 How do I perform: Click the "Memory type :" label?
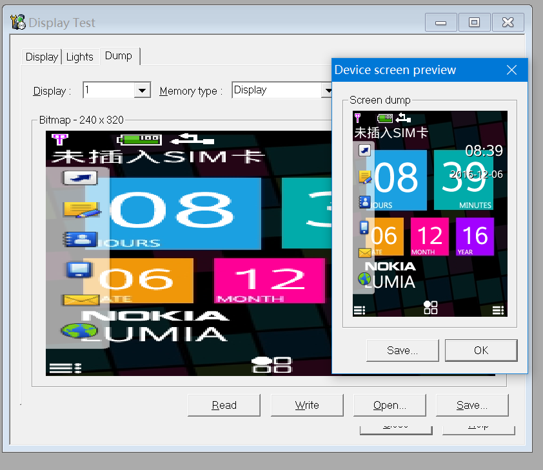click(190, 91)
